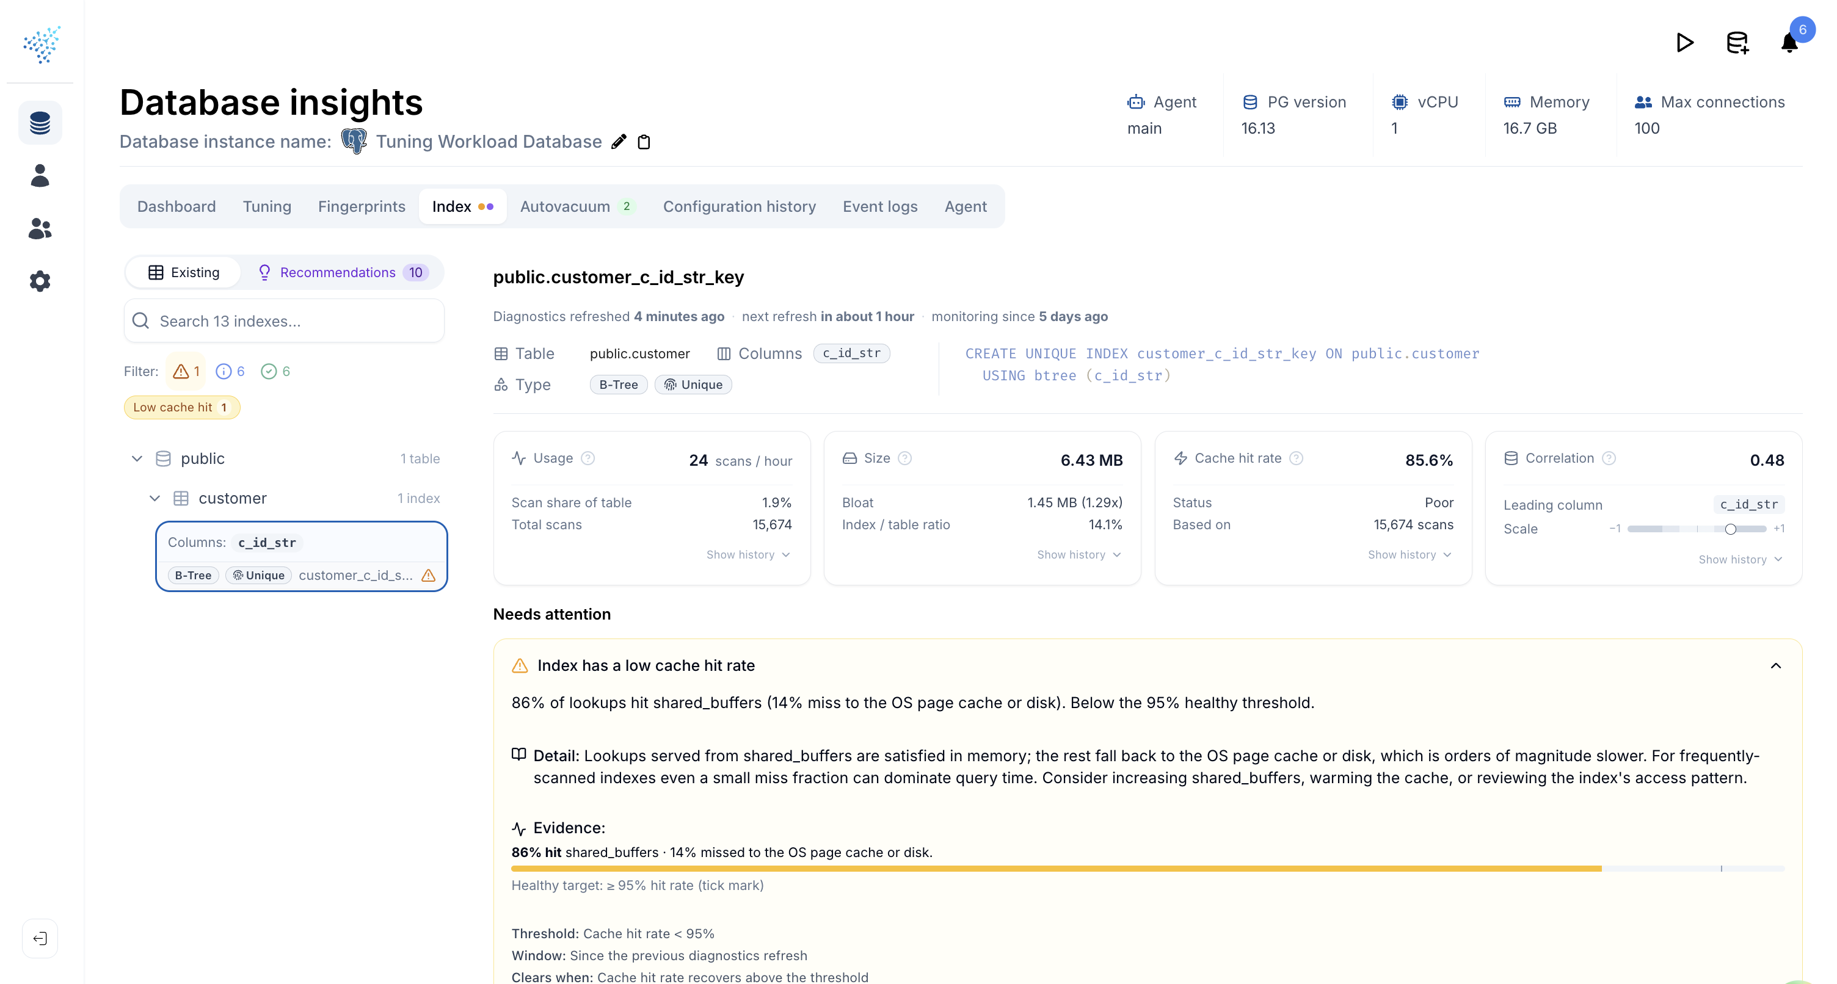Show history for Usage card

coord(748,555)
